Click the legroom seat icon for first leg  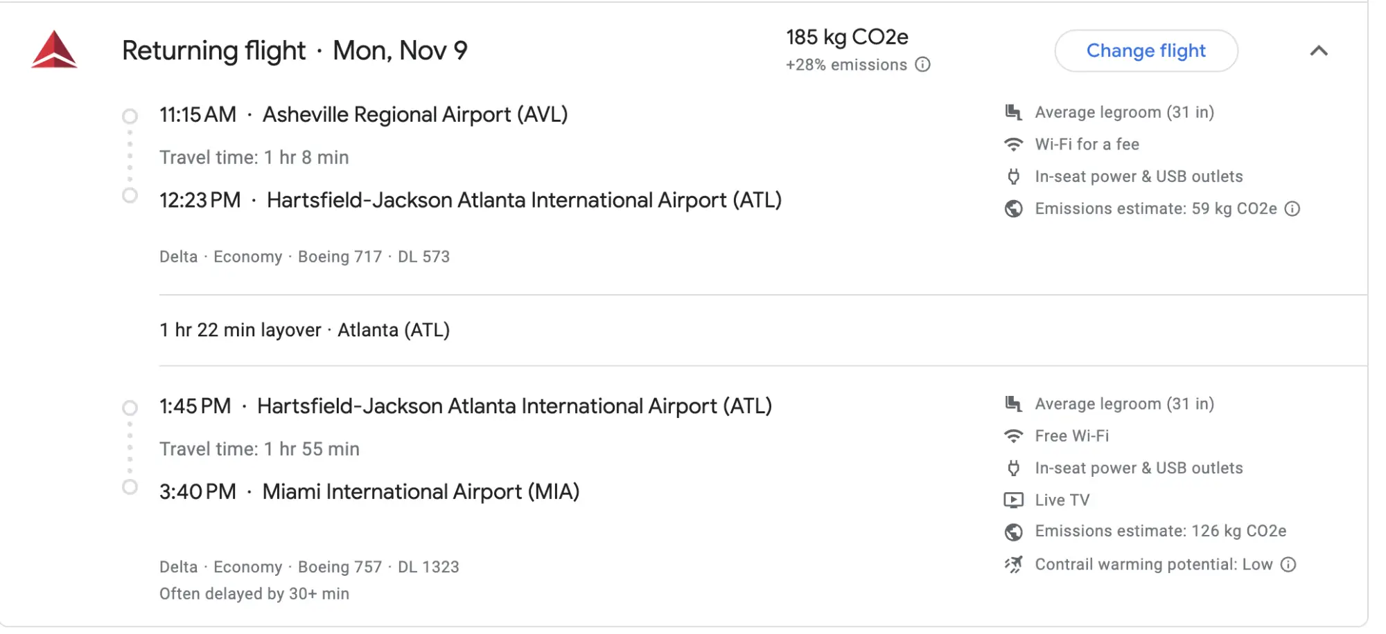click(1013, 112)
